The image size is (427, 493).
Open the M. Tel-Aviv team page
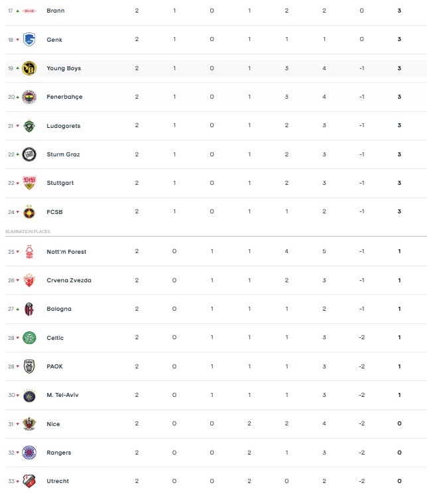pos(62,395)
